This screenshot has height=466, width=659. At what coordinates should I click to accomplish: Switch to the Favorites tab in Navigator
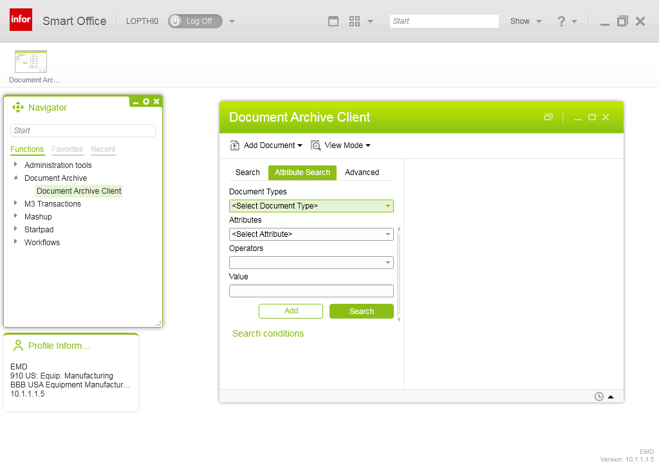(67, 149)
